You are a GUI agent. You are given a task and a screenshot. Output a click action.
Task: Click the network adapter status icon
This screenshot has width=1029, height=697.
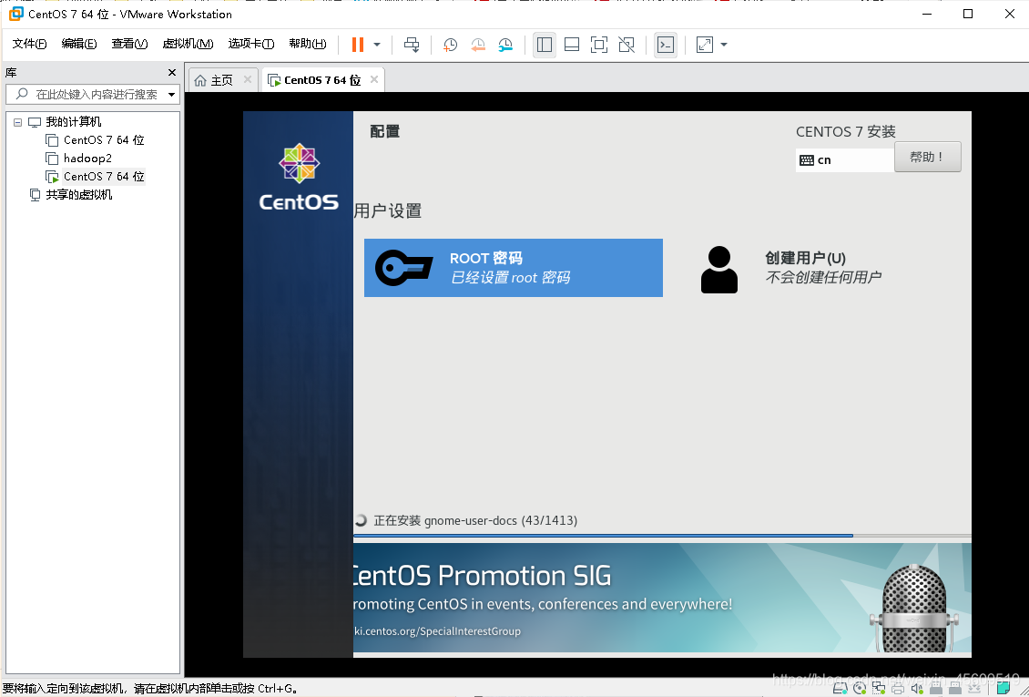pos(879,689)
